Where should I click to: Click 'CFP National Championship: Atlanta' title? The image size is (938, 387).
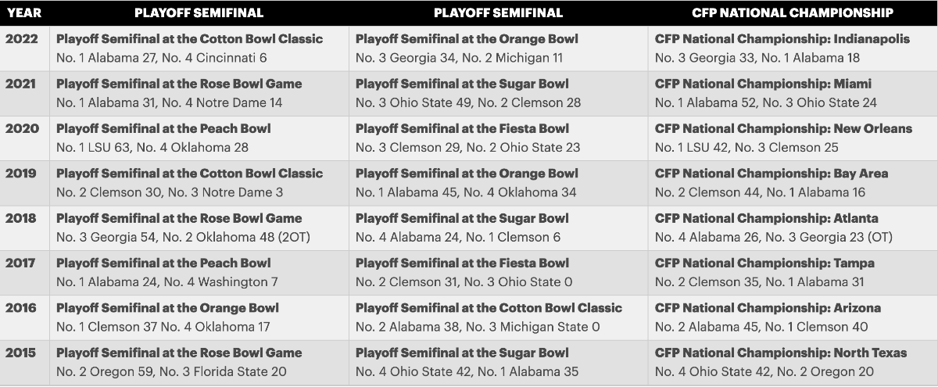tap(767, 218)
